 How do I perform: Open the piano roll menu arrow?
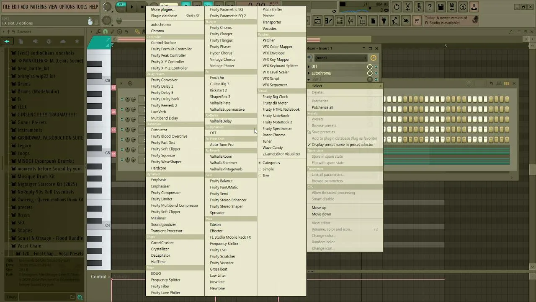coord(92,31)
